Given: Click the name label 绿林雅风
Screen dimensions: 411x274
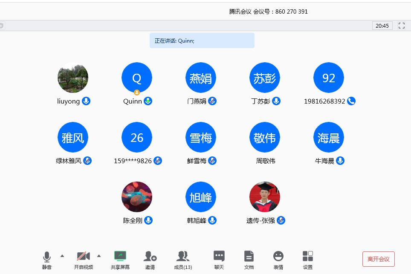Looking at the screenshot, I should pos(69,161).
